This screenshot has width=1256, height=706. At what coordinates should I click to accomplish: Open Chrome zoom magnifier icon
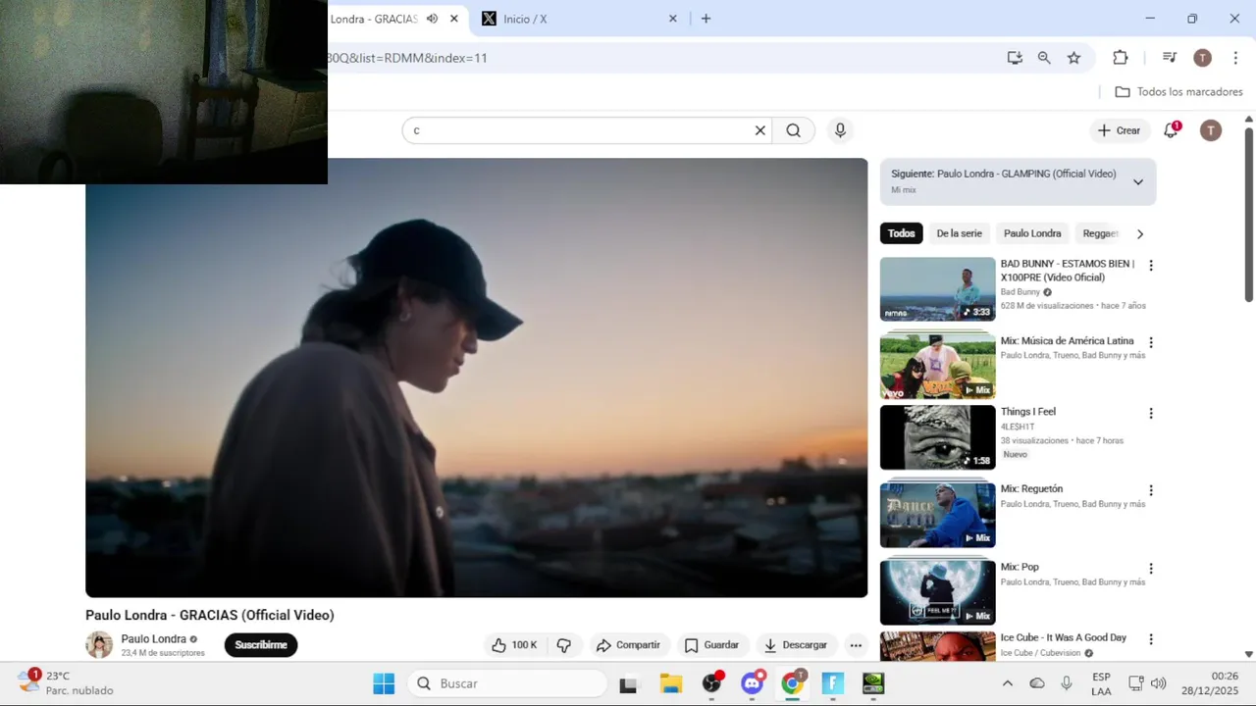tap(1044, 58)
